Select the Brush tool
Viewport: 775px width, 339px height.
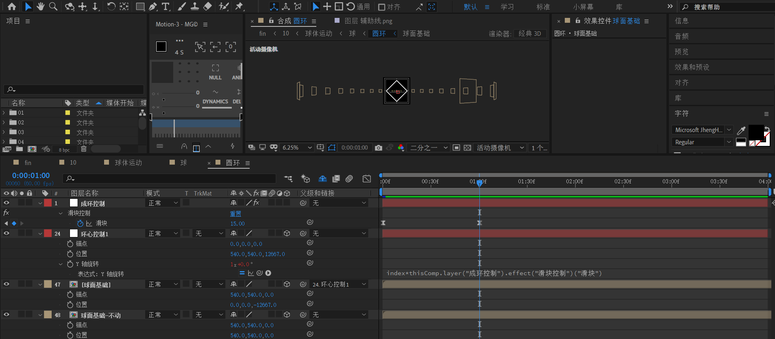[182, 7]
